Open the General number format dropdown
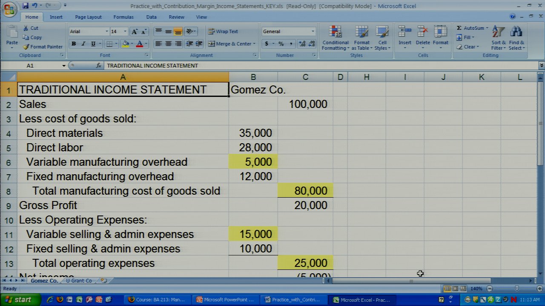 click(313, 31)
